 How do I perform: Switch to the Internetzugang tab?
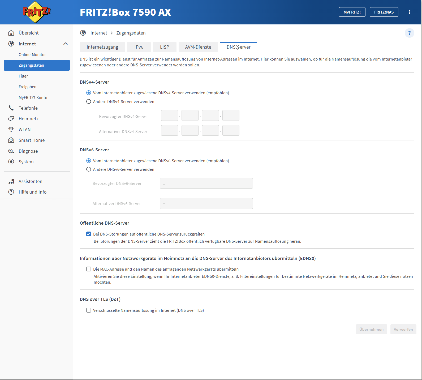102,47
